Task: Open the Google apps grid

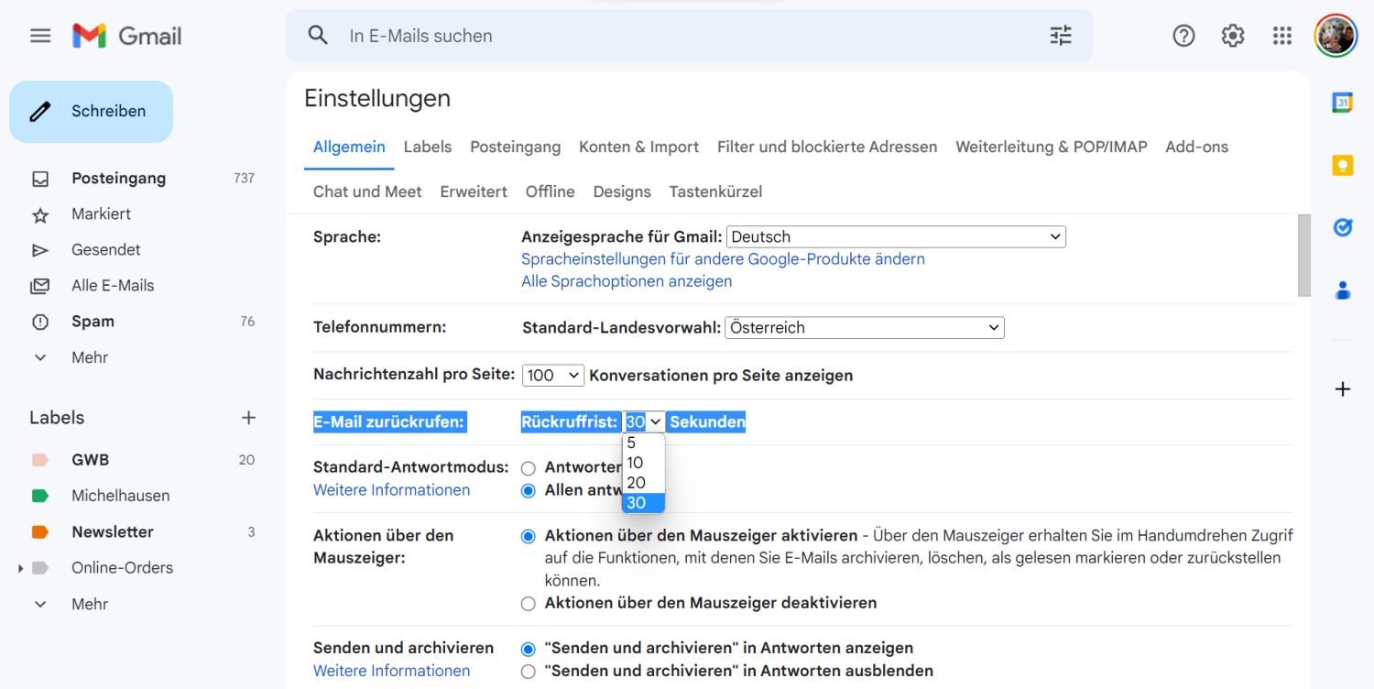Action: coord(1281,36)
